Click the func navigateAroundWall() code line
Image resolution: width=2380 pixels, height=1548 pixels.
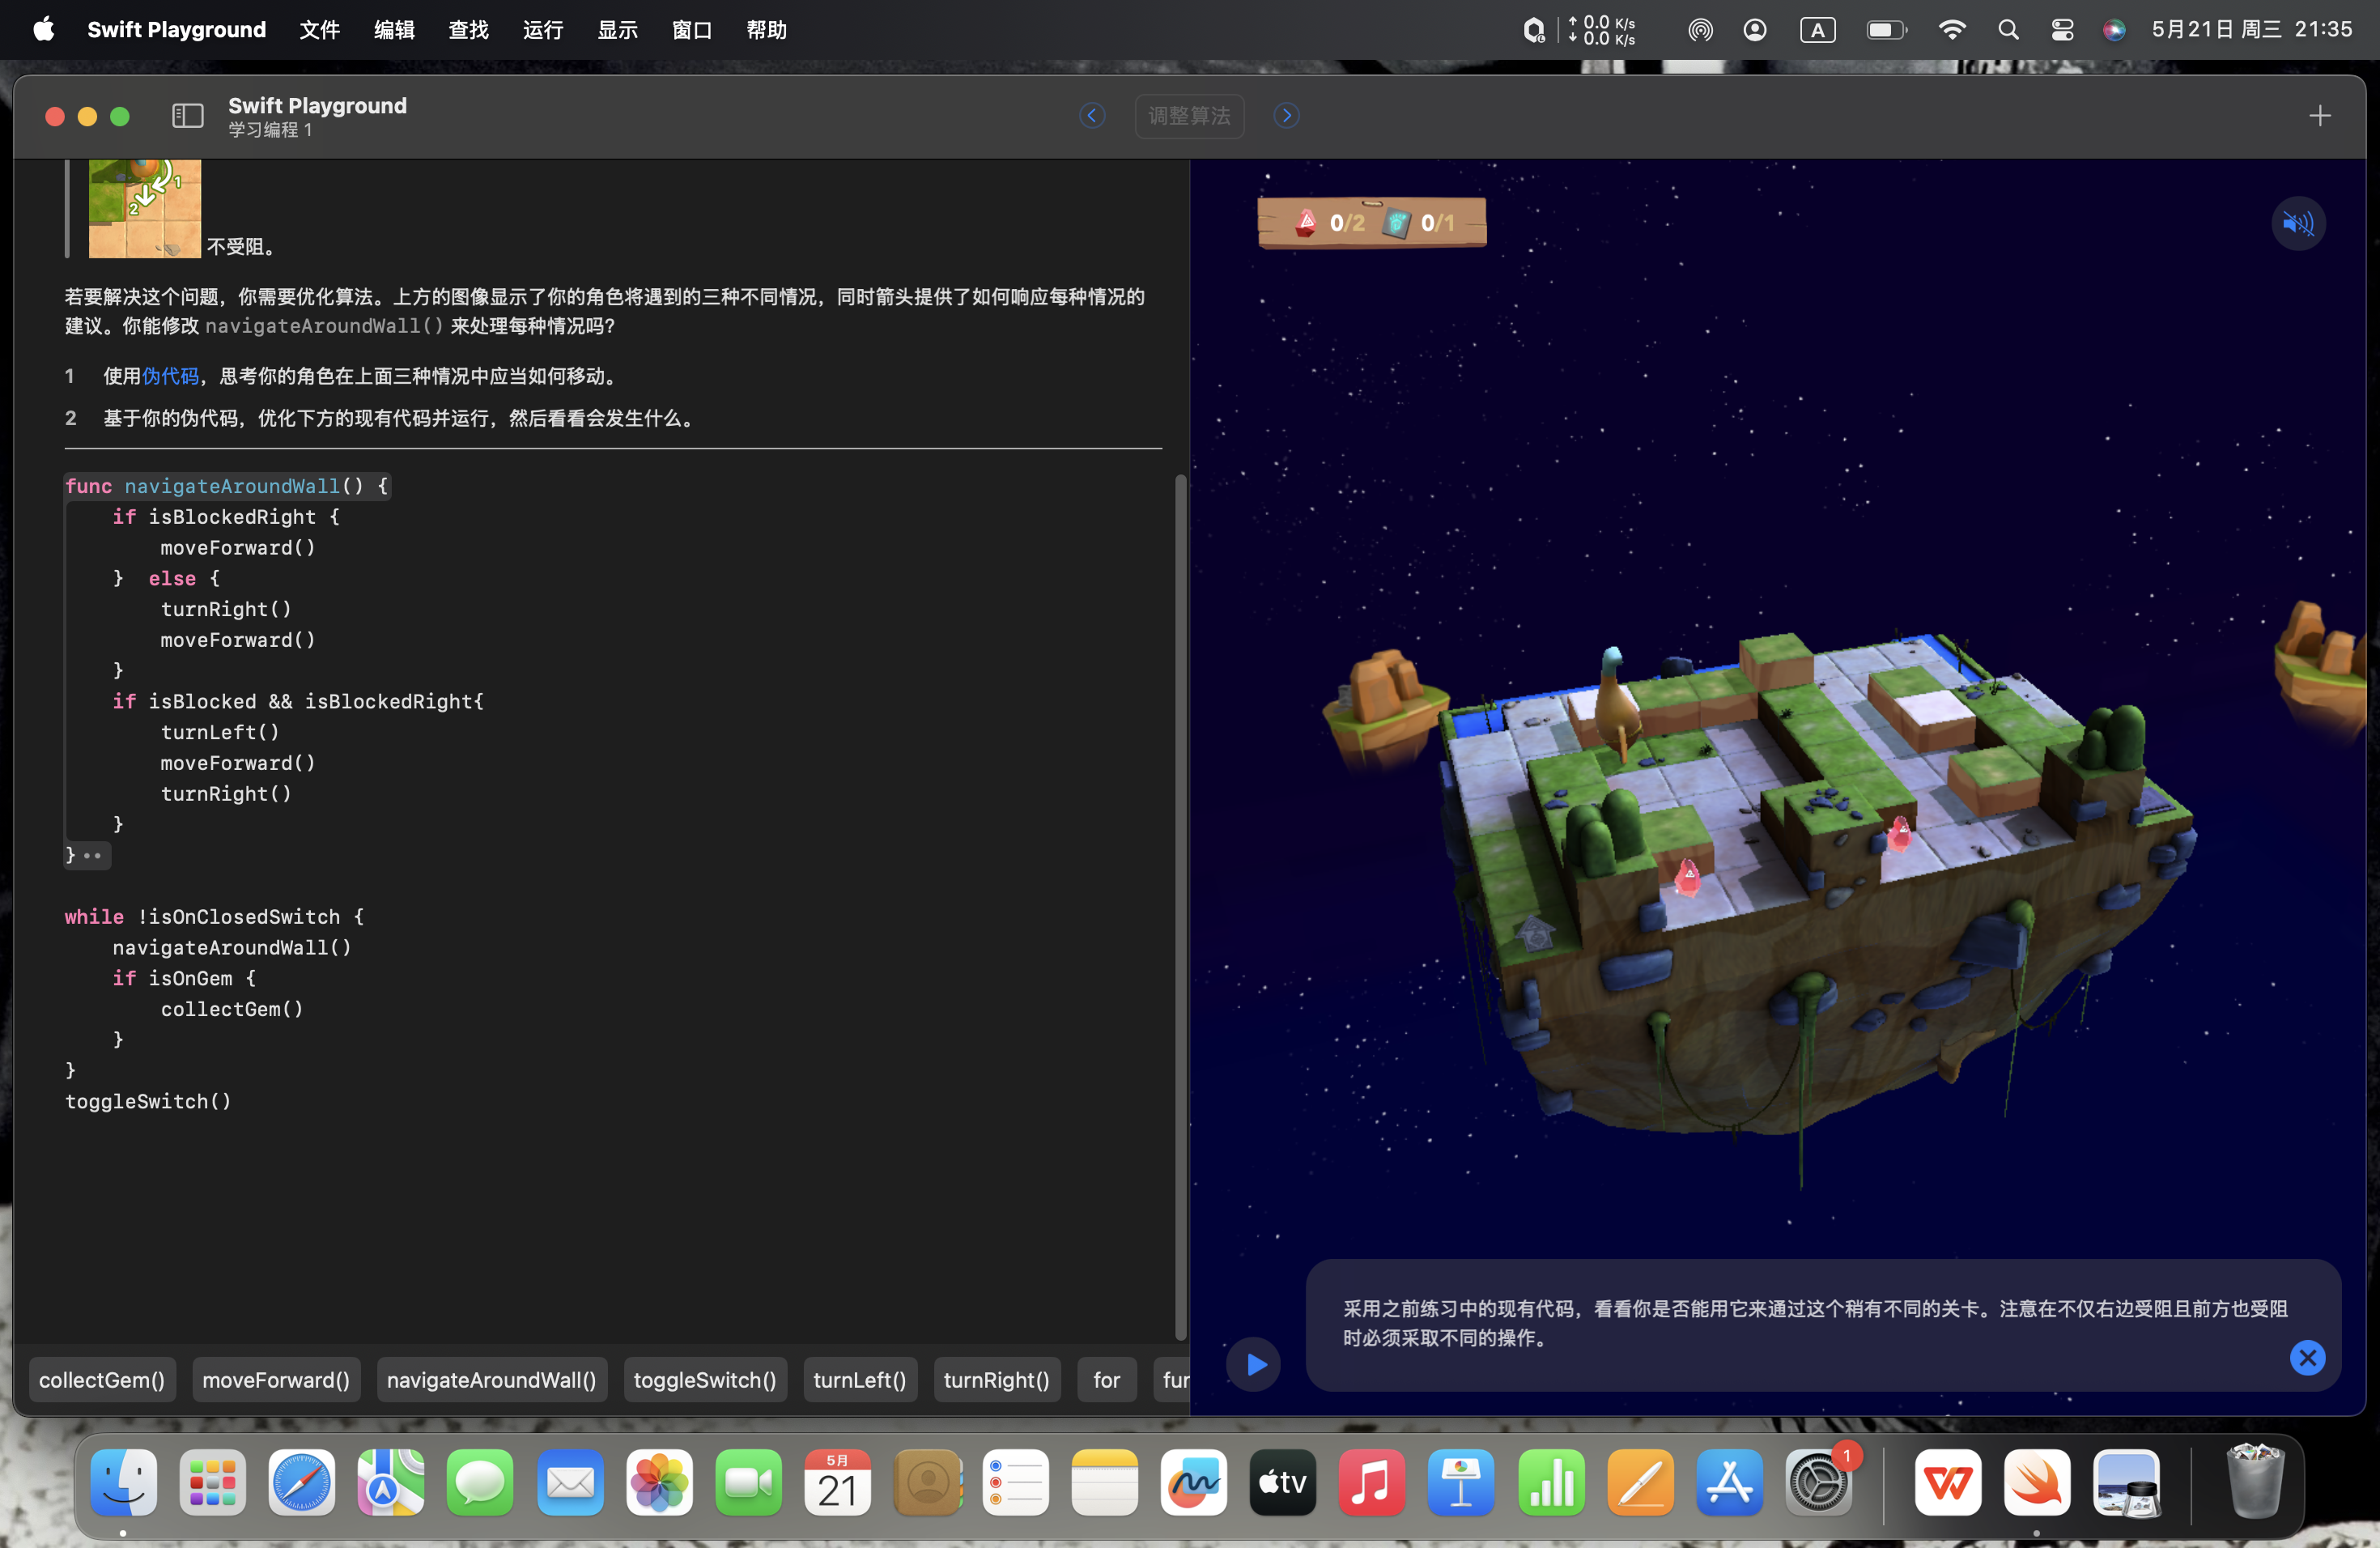click(227, 486)
